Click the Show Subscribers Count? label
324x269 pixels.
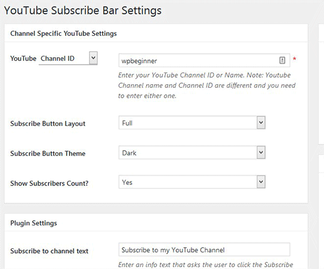click(49, 183)
